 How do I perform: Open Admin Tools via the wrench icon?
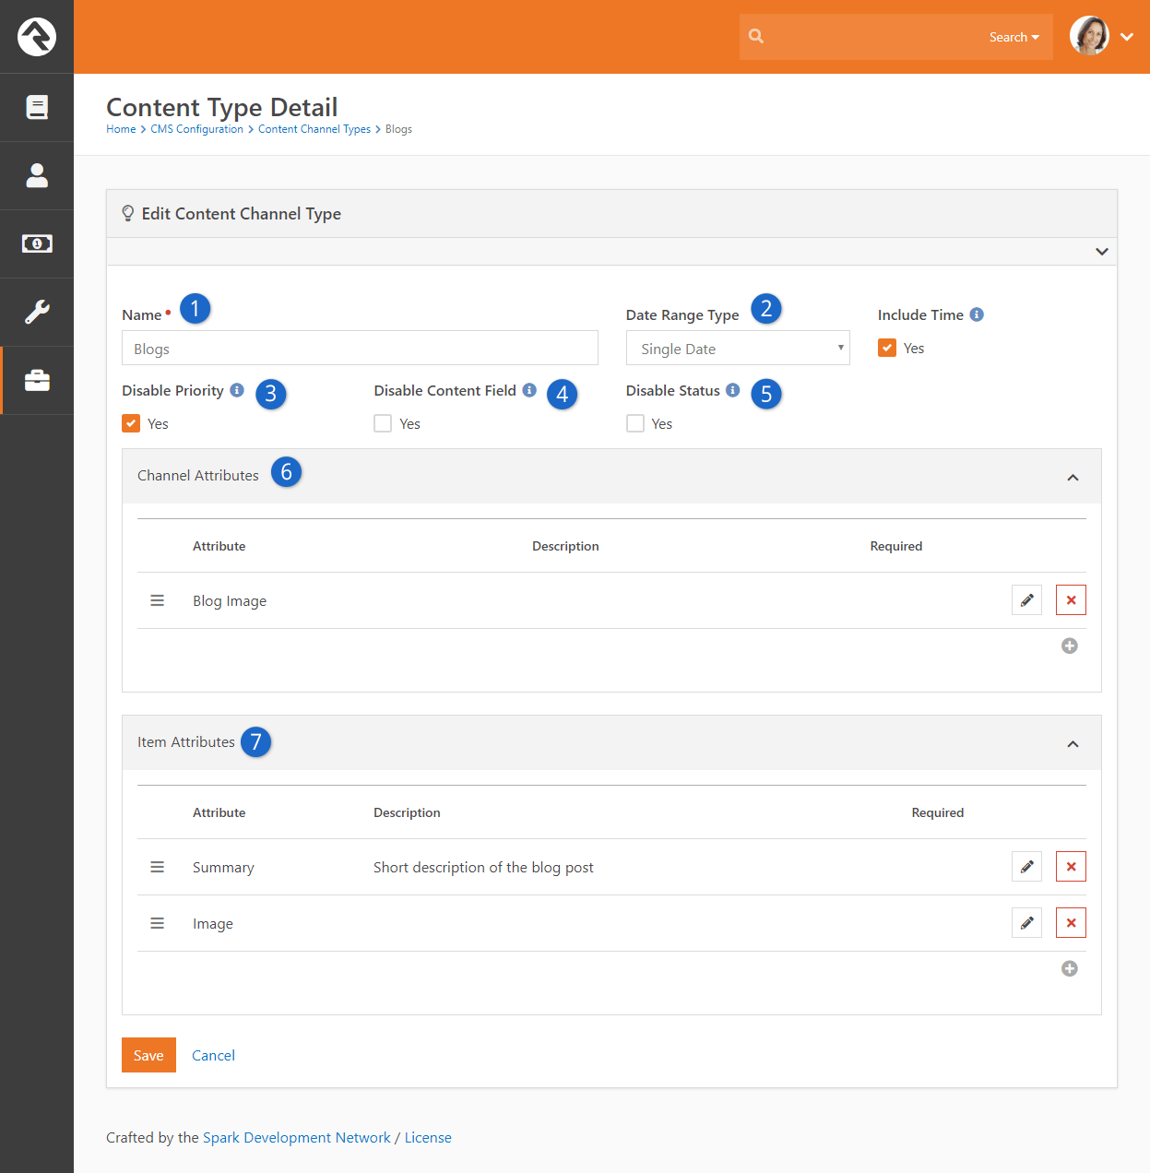point(37,312)
